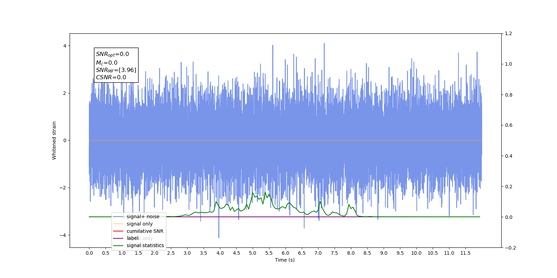This screenshot has width=557, height=278.
Task: Click the 8.5 tick on the time axis
Action: click(367, 253)
